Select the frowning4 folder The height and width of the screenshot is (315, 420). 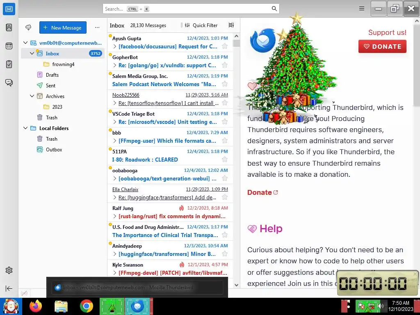coord(63,64)
